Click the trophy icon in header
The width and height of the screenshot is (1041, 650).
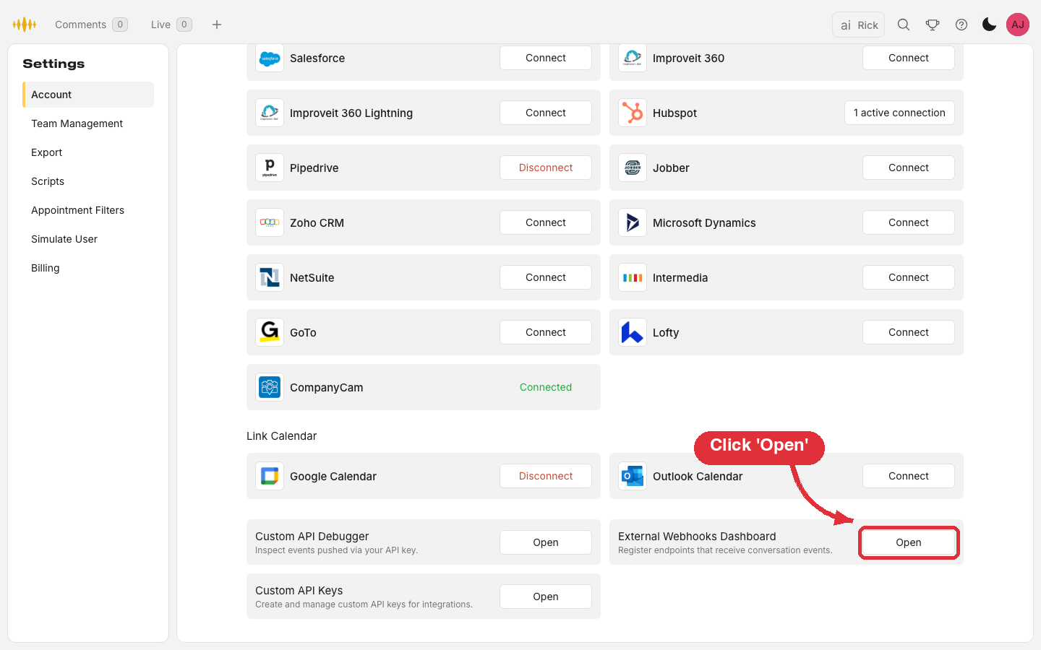pos(933,25)
